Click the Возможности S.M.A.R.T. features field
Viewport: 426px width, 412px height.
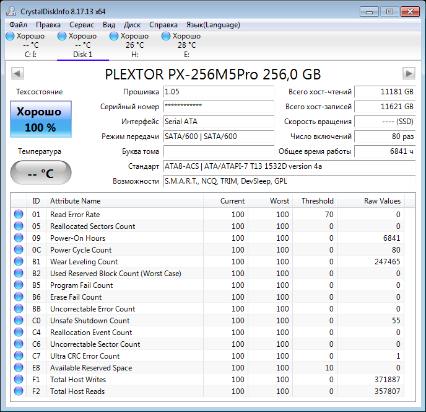pos(290,181)
